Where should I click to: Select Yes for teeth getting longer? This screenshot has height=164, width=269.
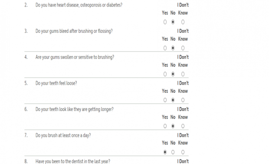[165, 126]
